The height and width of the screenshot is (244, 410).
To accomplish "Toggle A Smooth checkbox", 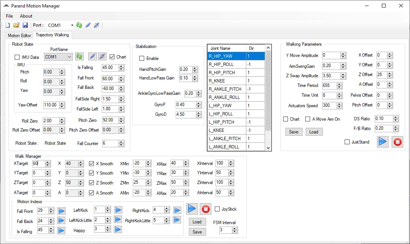I will pyautogui.click(x=91, y=193).
